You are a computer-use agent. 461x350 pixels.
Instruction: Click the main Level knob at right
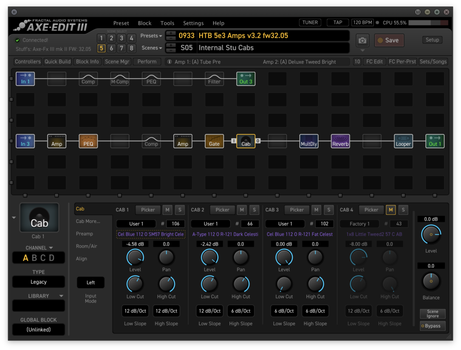[431, 234]
